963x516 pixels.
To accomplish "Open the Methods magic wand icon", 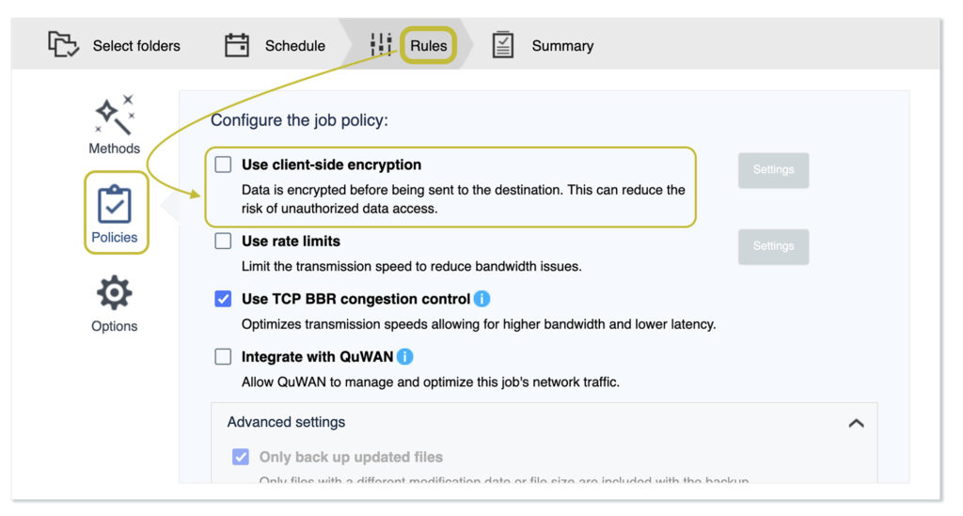I will click(115, 115).
